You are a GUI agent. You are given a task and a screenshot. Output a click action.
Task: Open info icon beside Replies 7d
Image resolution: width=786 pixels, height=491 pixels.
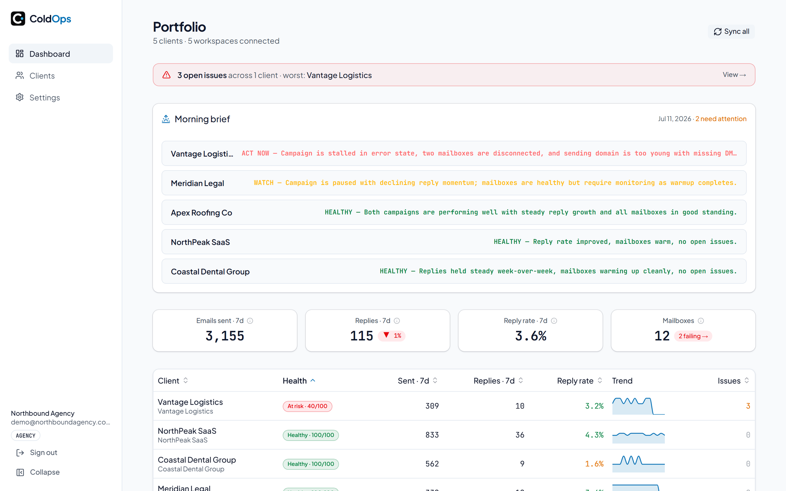(397, 321)
